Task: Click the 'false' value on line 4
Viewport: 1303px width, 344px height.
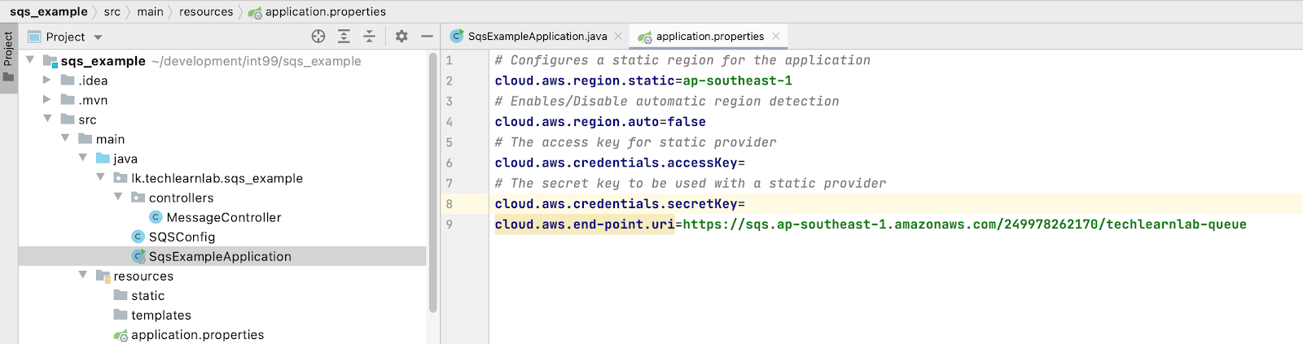Action: (x=687, y=122)
